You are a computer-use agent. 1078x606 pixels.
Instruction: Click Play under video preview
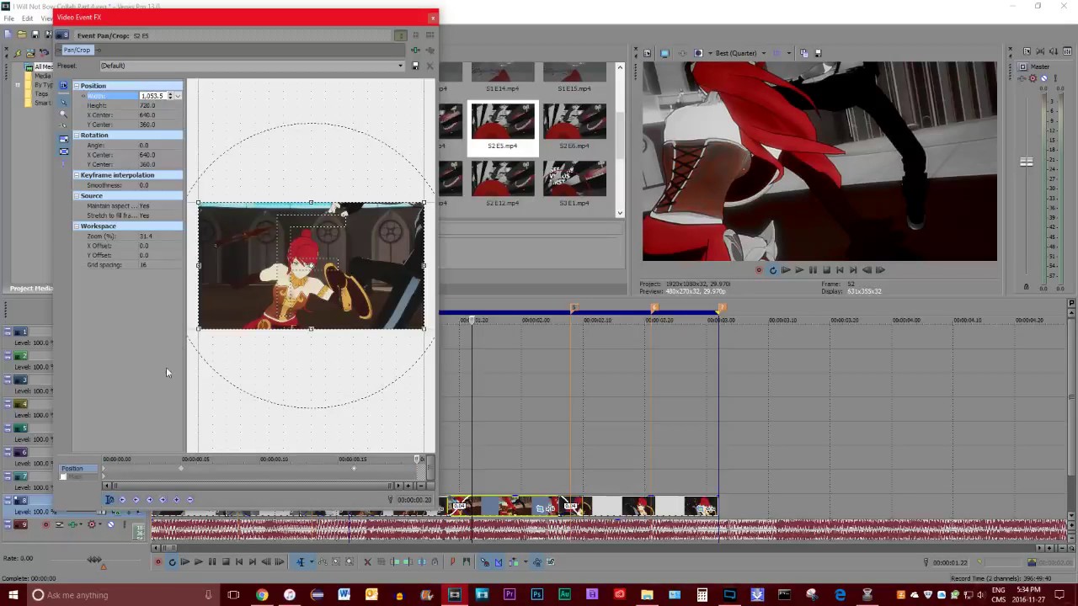pyautogui.click(x=799, y=270)
